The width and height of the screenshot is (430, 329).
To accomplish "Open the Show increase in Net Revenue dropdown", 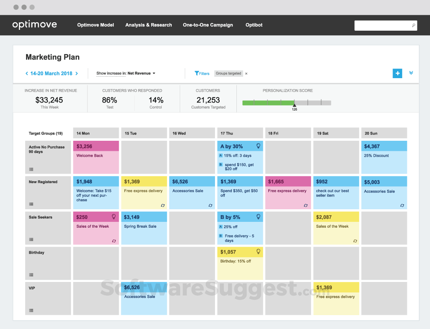I will [x=126, y=74].
